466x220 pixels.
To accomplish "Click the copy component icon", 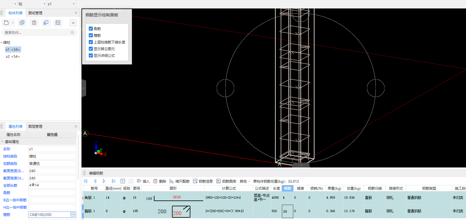I will click(22, 23).
